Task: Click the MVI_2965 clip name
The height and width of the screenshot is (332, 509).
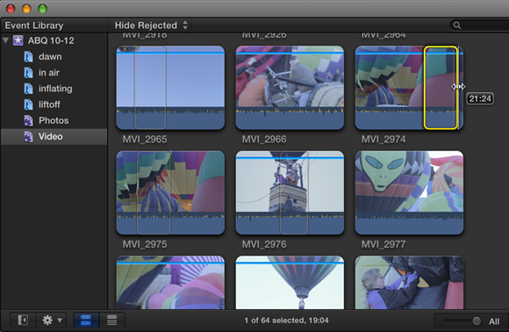Action: click(145, 140)
